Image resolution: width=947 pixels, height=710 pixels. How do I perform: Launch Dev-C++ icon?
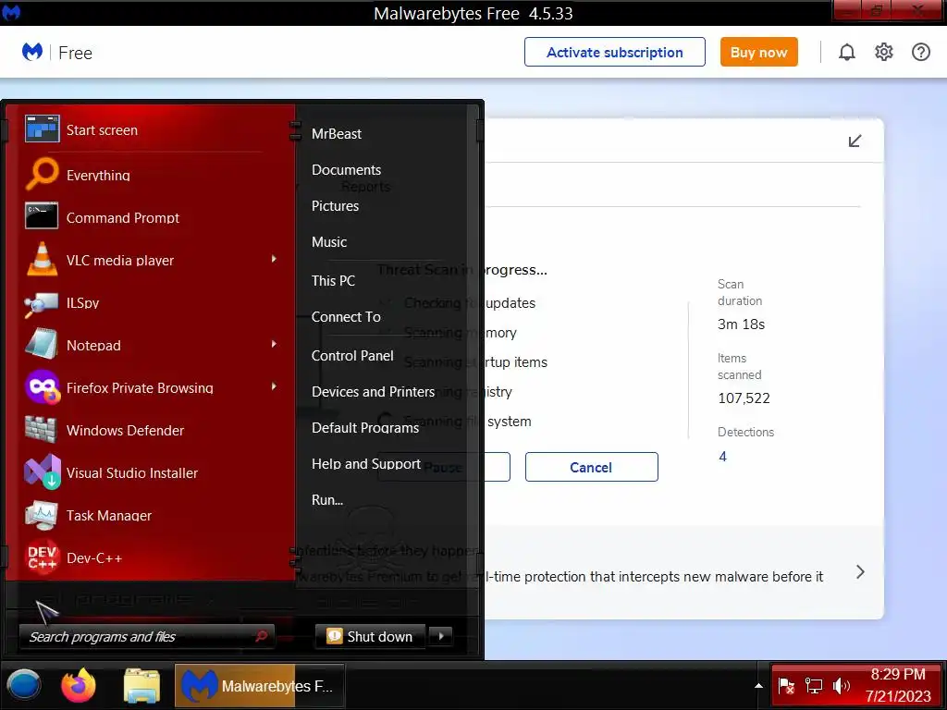pyautogui.click(x=42, y=557)
